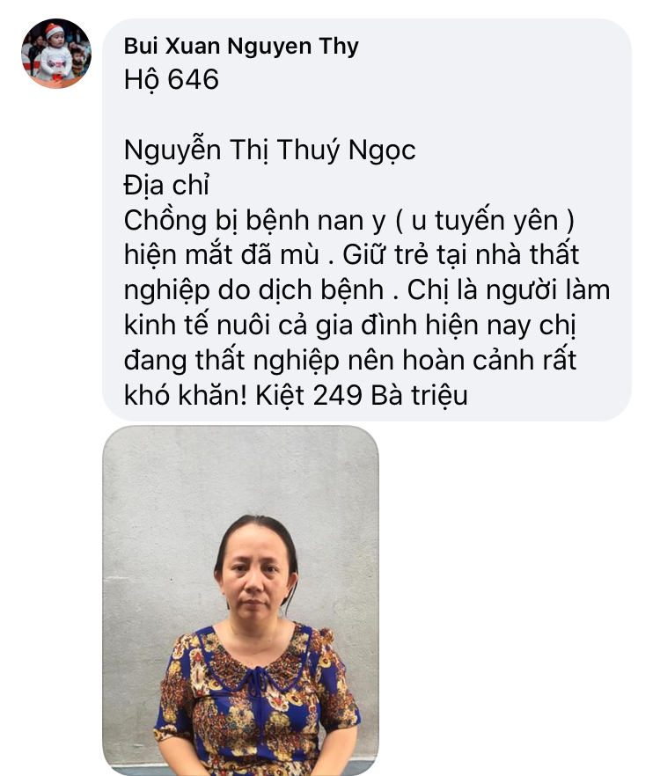The image size is (660, 776).
Task: Select the name 'Nguyễn Thị Thuý Ngọc' text
Action: click(270, 150)
